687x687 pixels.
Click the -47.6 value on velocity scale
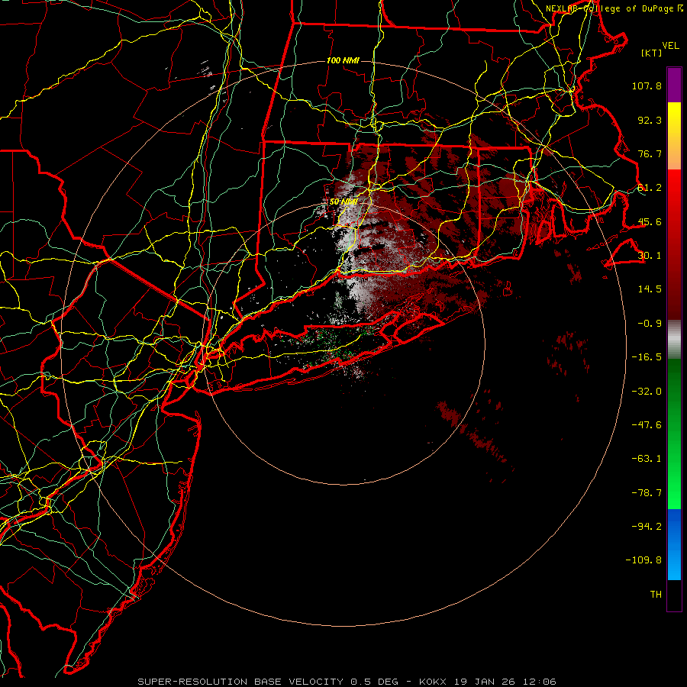[647, 425]
